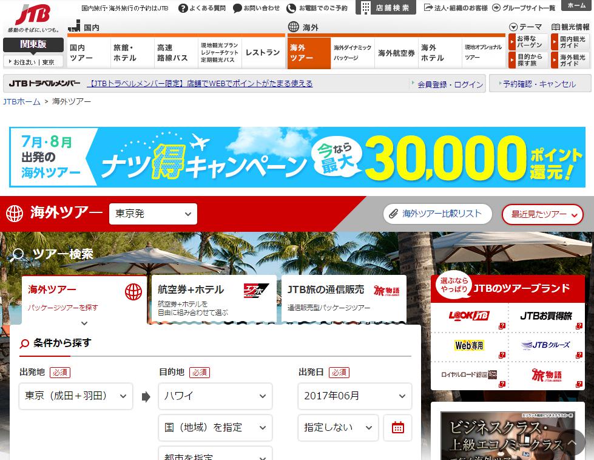Open the ハワイ destination dropdown
This screenshot has width=594, height=460.
[215, 396]
